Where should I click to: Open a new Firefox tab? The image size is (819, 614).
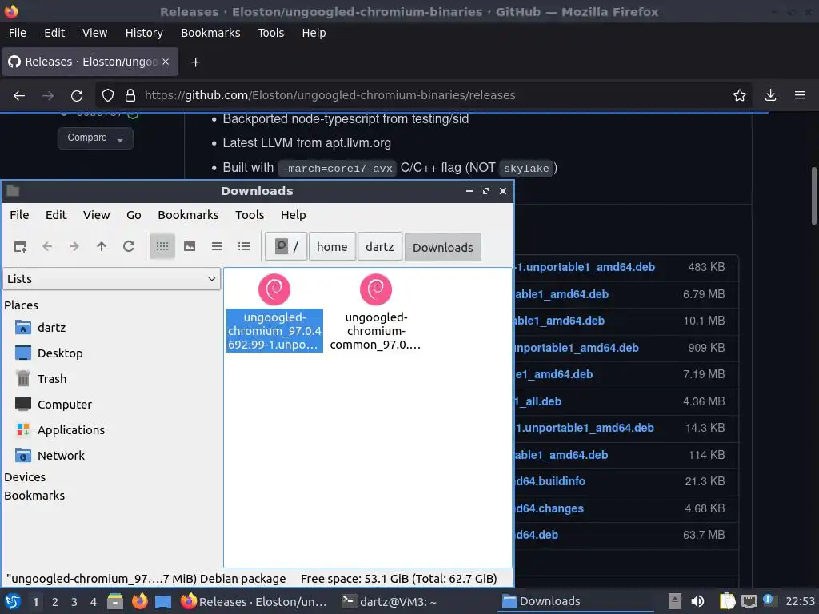195,62
